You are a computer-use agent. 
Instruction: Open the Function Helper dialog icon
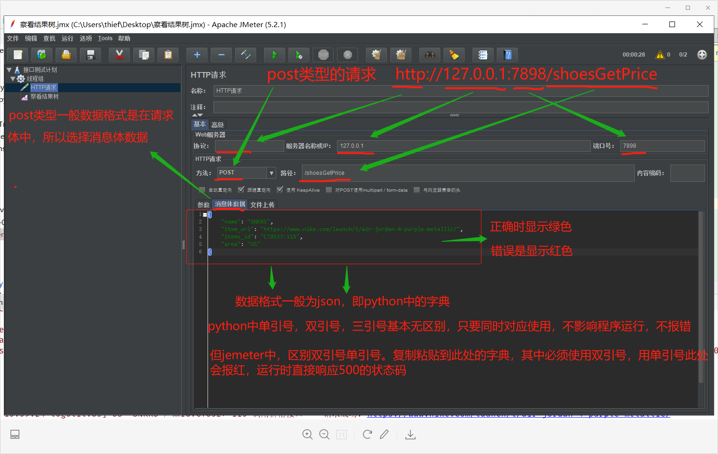(x=483, y=55)
